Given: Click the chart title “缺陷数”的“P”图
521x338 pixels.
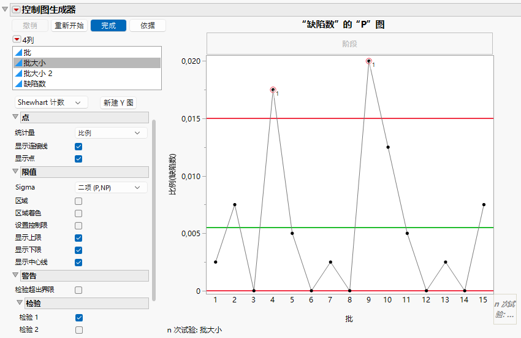Looking at the screenshot, I should [343, 25].
